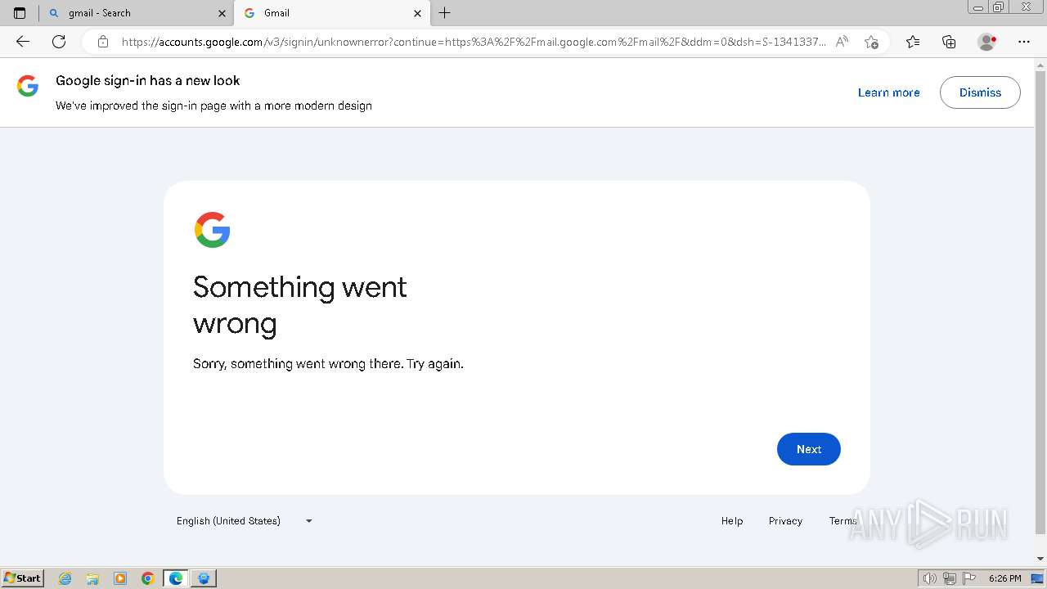Click 'Sorry, something went wrong there' text

point(328,363)
